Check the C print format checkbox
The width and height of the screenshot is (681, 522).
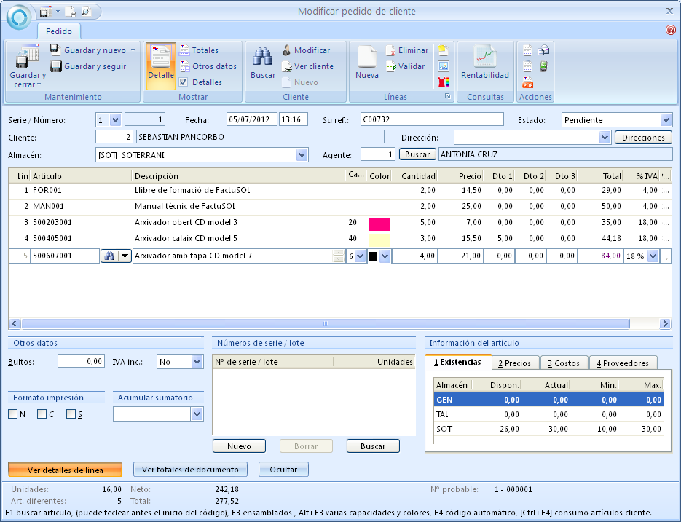click(42, 414)
